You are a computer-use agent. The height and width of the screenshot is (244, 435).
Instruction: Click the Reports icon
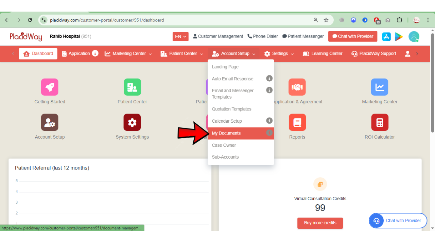297,122
